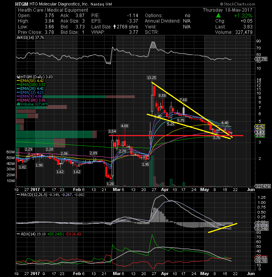Click the 60M volume scale label

[10, 152]
